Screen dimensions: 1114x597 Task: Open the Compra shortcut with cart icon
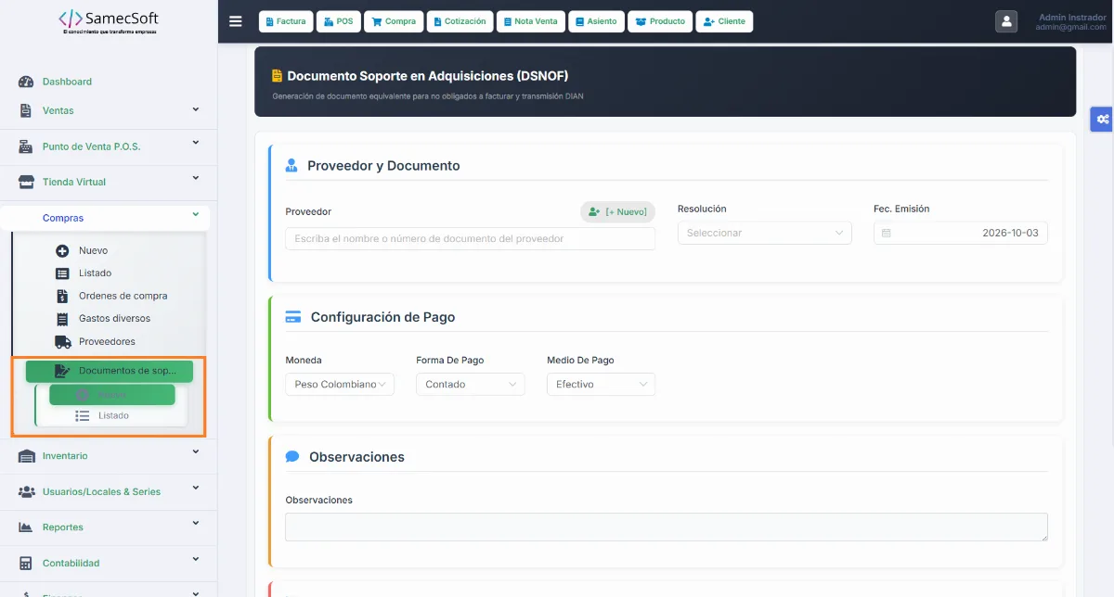point(394,21)
